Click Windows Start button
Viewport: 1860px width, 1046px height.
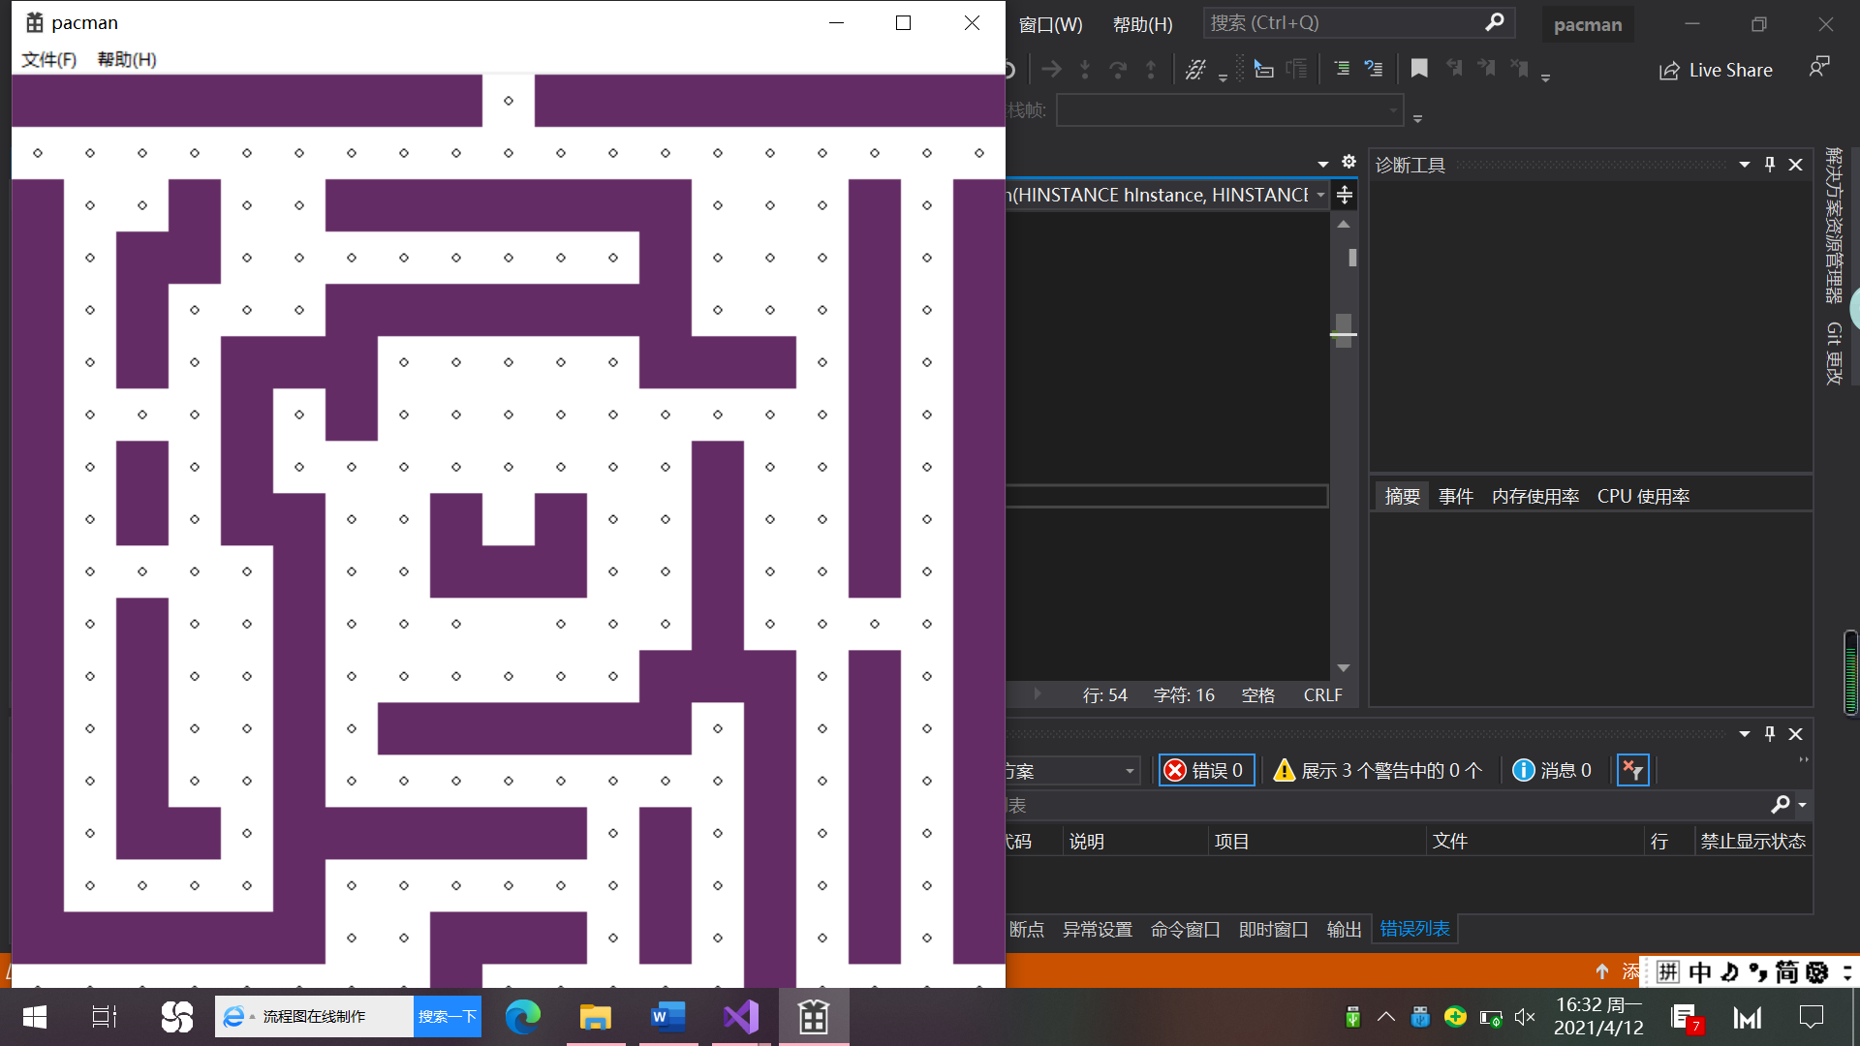(x=35, y=1017)
